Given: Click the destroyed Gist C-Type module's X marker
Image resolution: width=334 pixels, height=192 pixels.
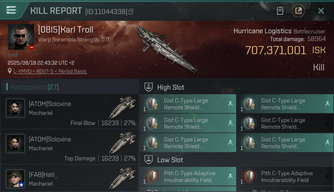Looking at the screenshot, I should click(x=327, y=123).
